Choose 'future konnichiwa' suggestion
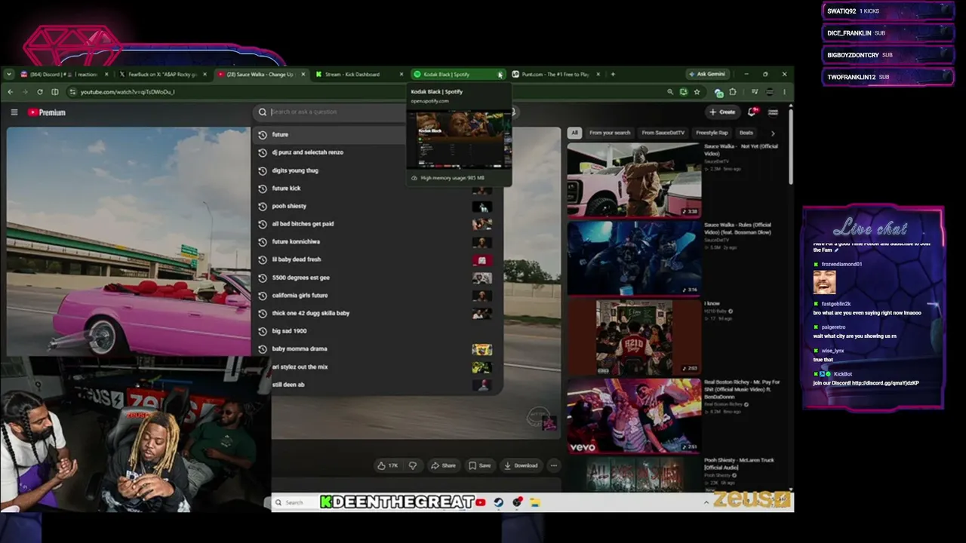Screen dimensions: 966x543 tap(377, 241)
